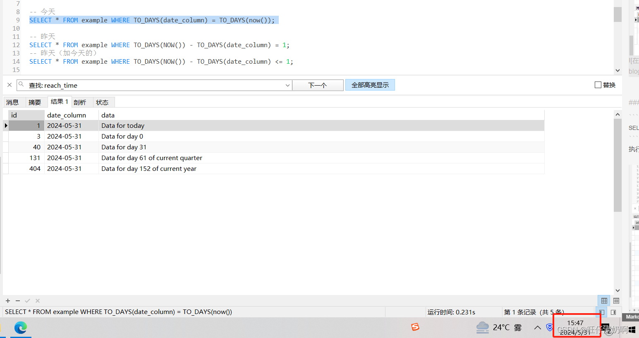The width and height of the screenshot is (639, 338).
Task: Click the SQL editor scrollbar thumb
Action: pos(617,14)
